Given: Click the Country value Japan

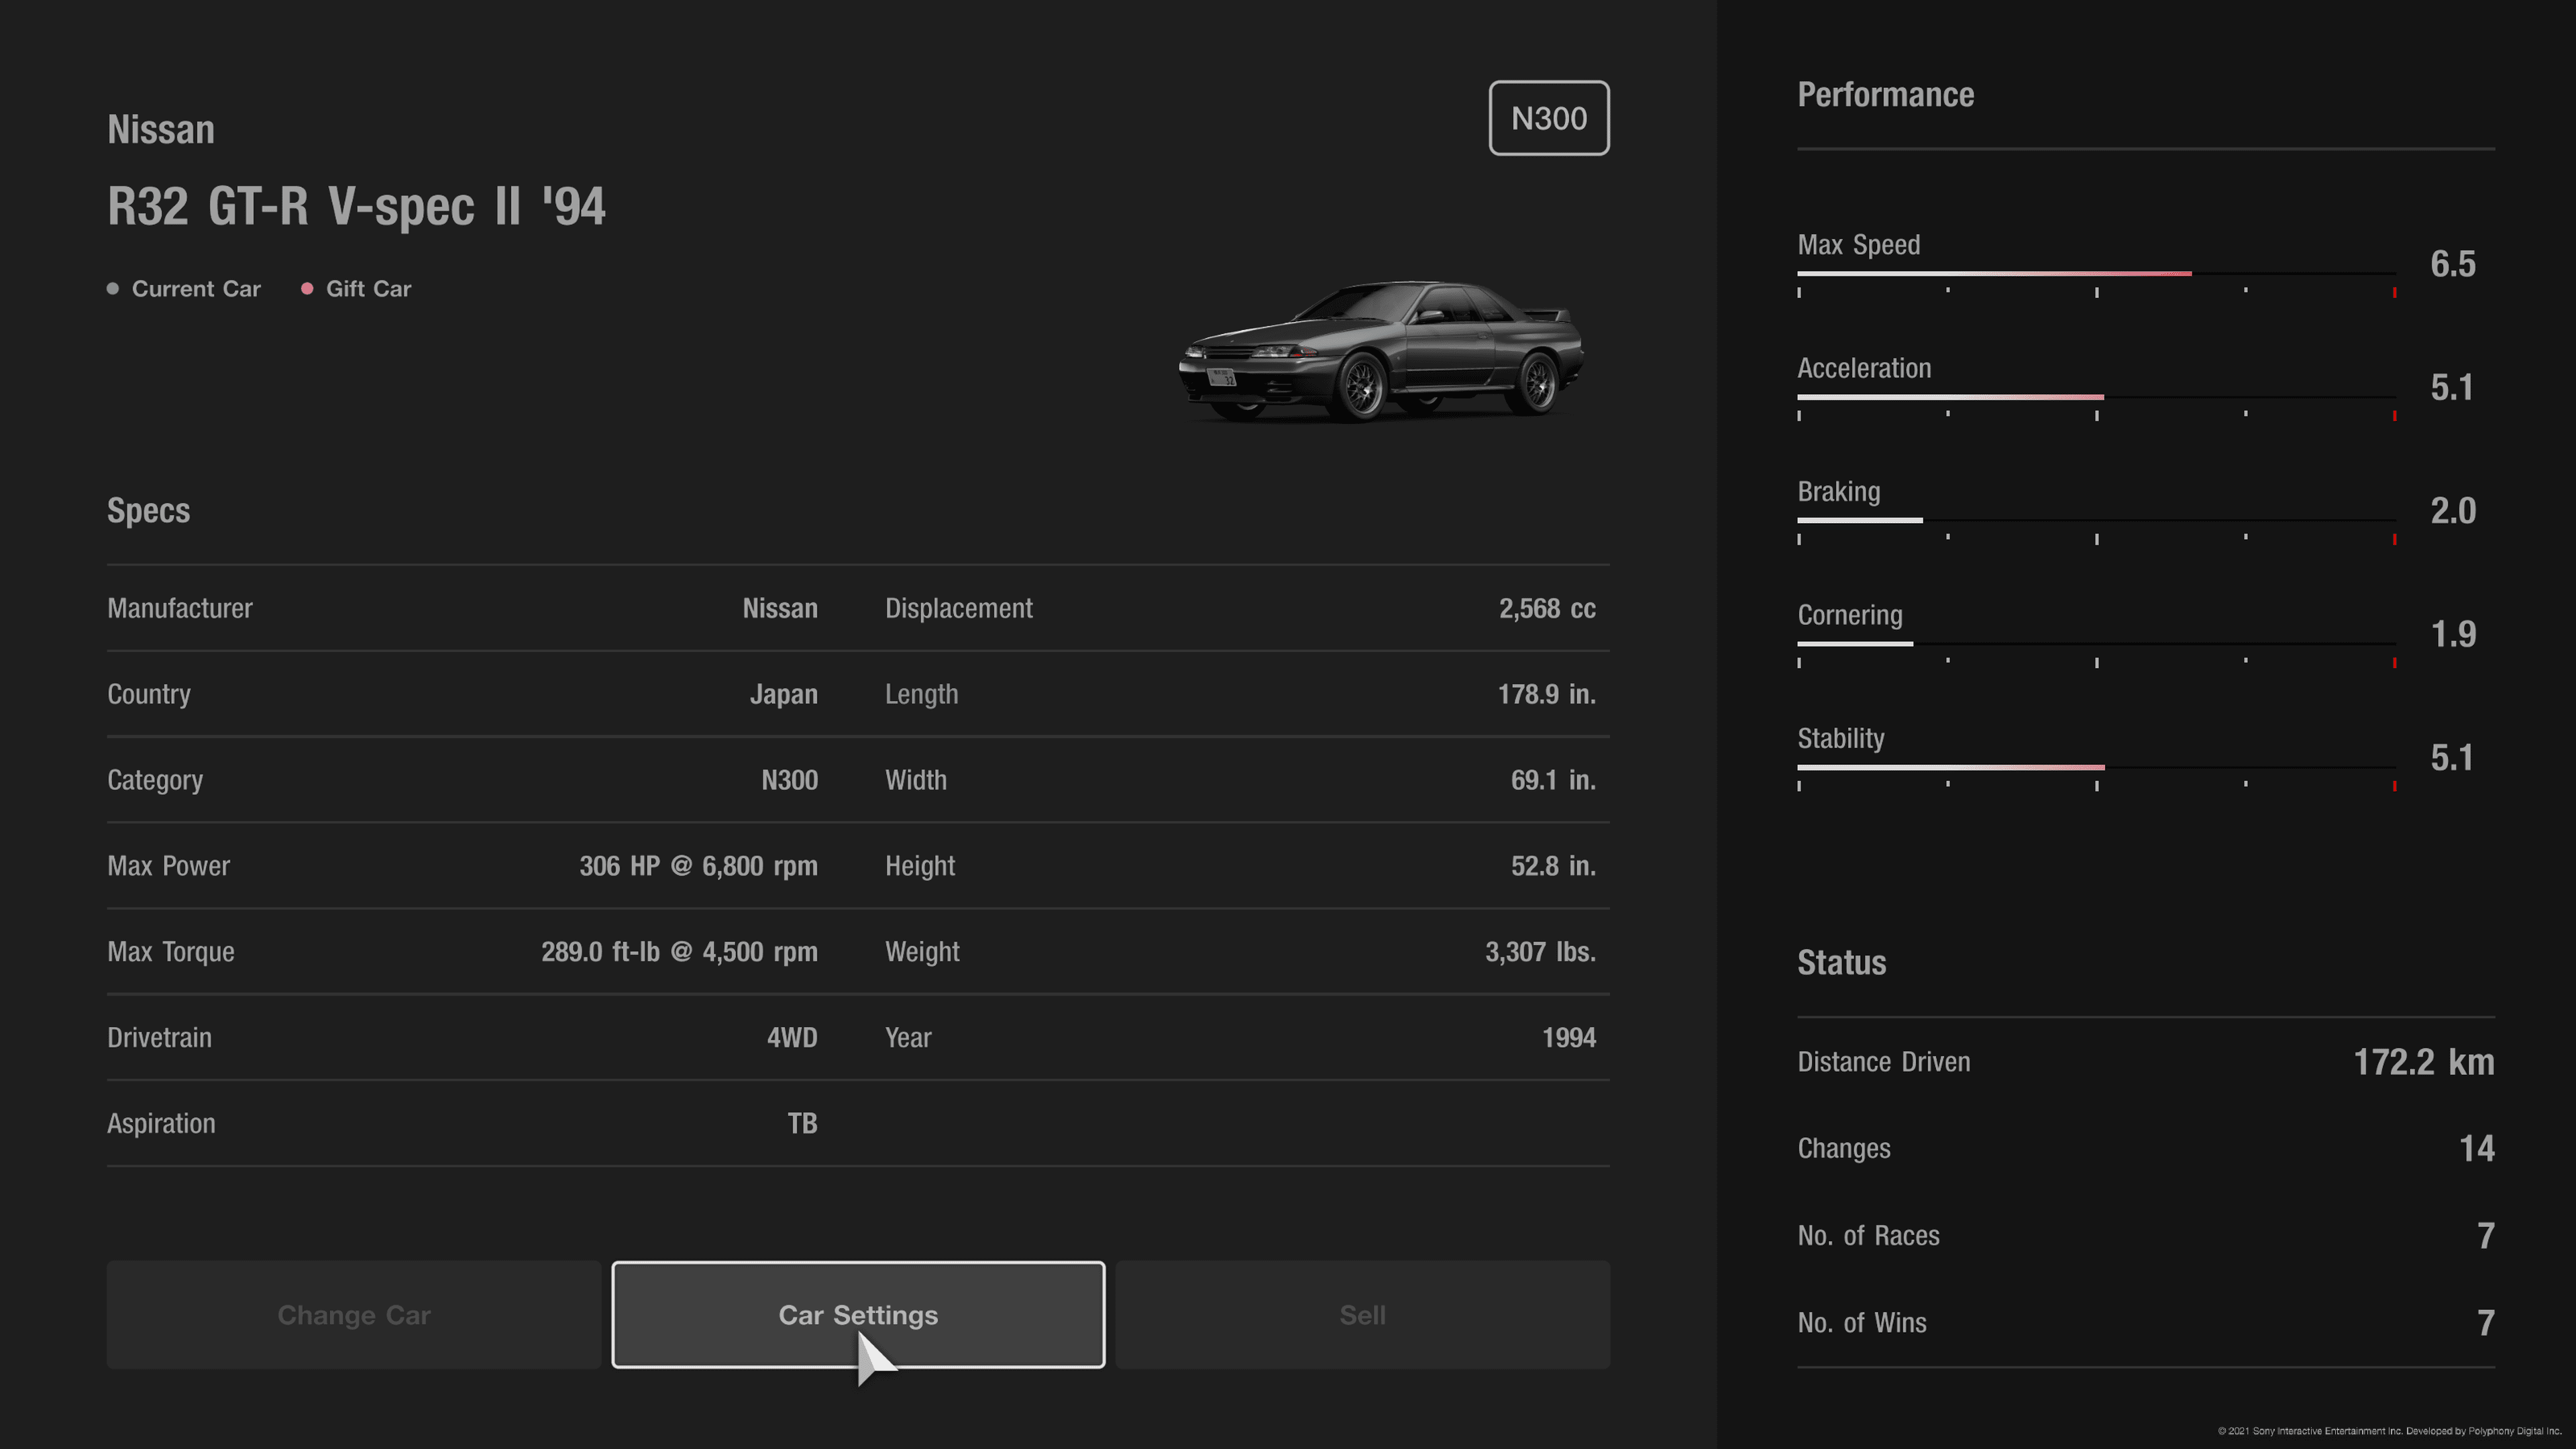Looking at the screenshot, I should [784, 694].
